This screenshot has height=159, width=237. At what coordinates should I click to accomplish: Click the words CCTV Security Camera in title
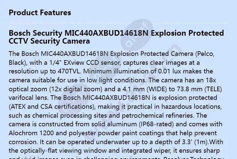tap(49, 41)
